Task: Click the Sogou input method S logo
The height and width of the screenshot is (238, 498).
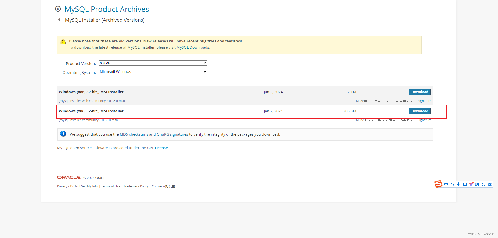Action: pos(438,184)
